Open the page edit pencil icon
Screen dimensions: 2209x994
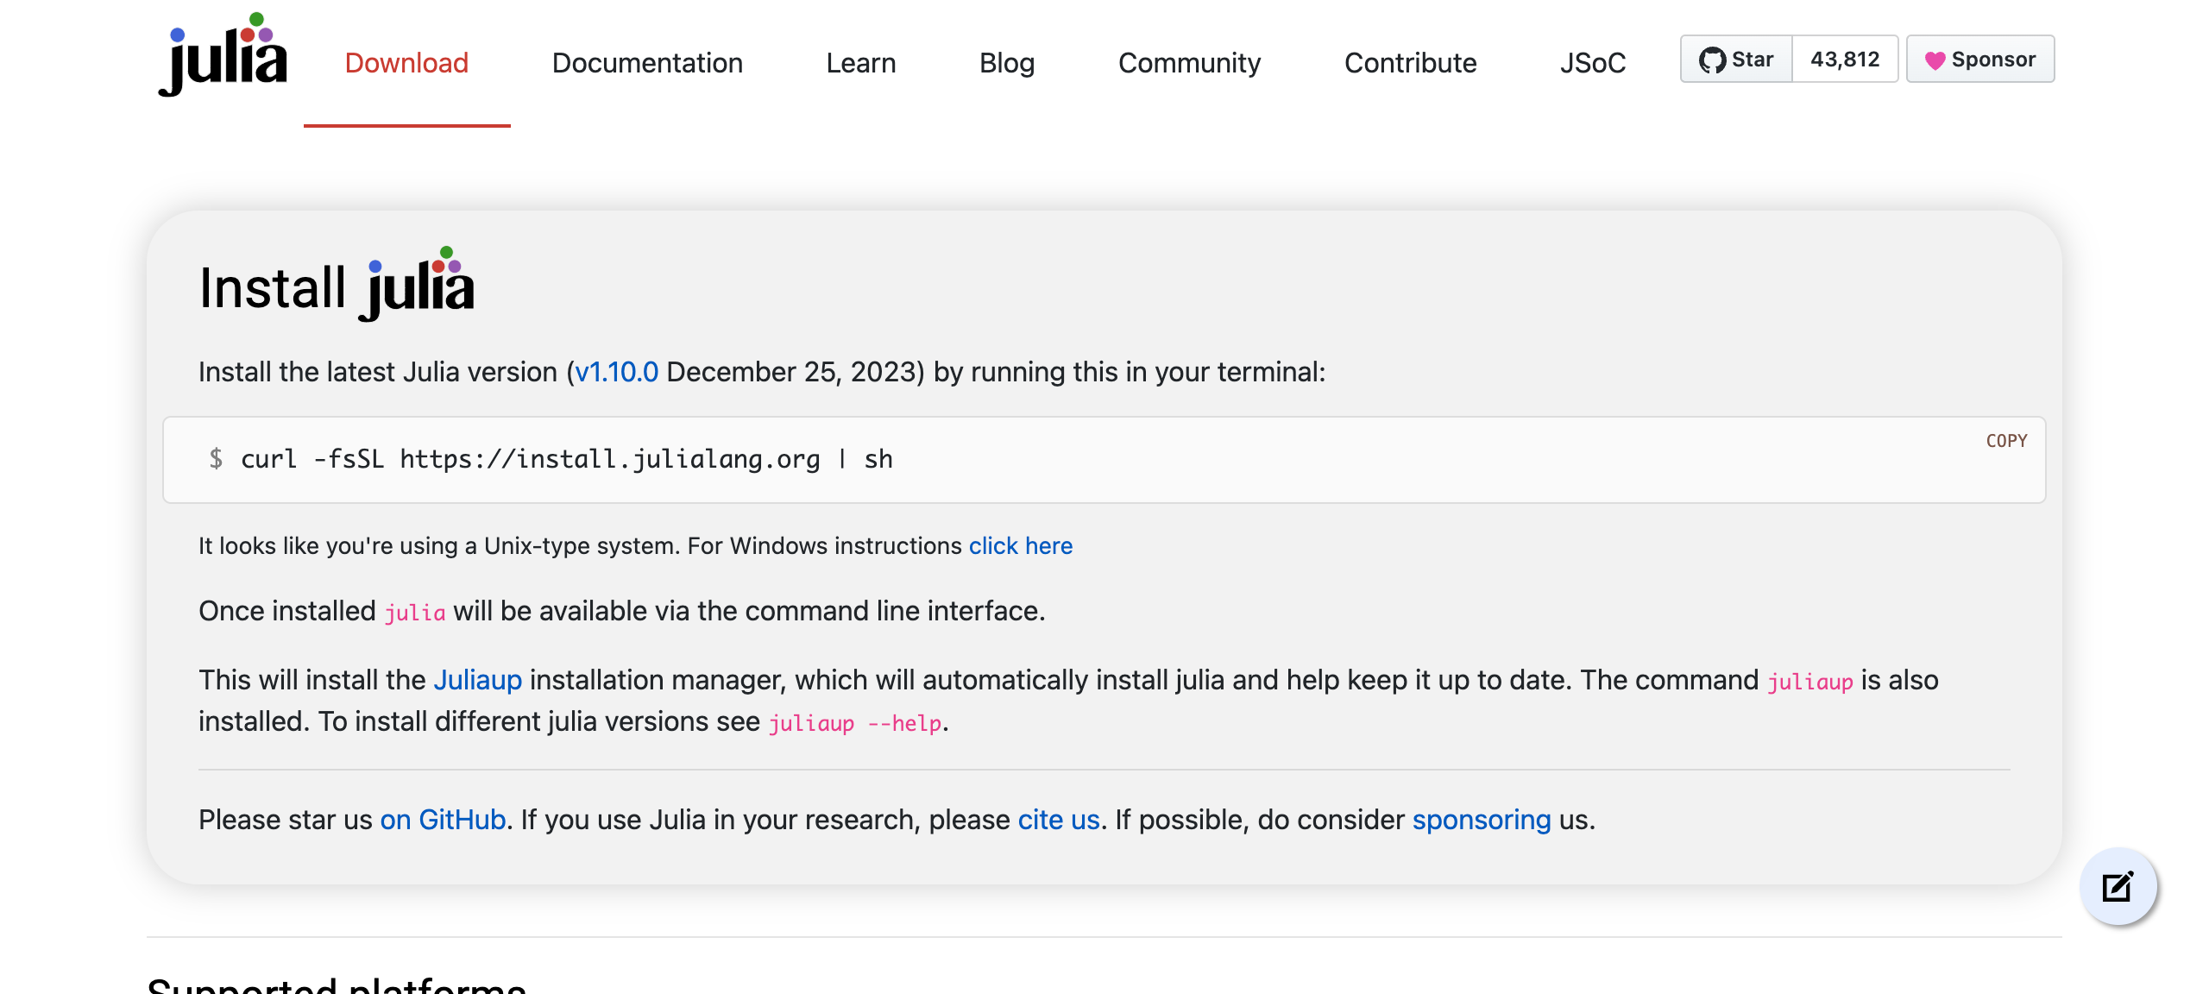pos(2118,886)
